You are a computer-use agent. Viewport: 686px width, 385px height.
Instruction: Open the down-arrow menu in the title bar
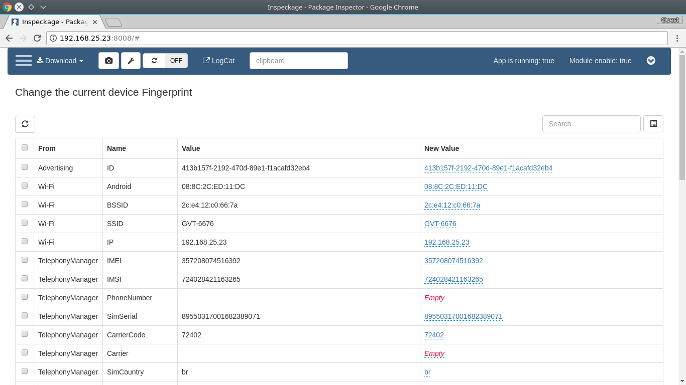coord(43,7)
